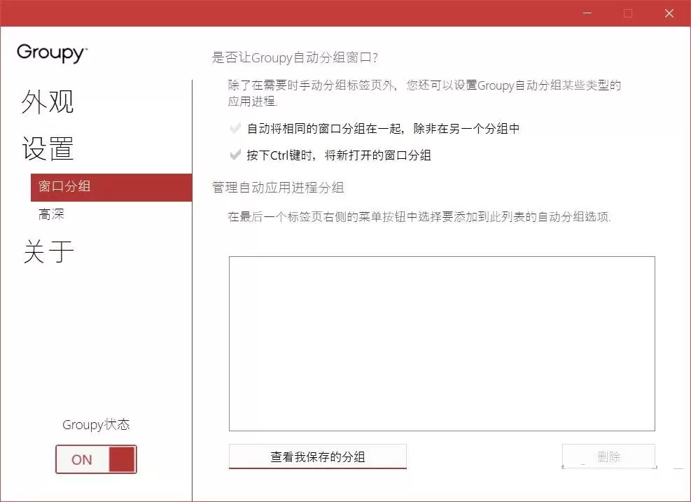Viewport: 691px width, 502px height.
Task: Minimize the Groupy window
Action: 587,13
